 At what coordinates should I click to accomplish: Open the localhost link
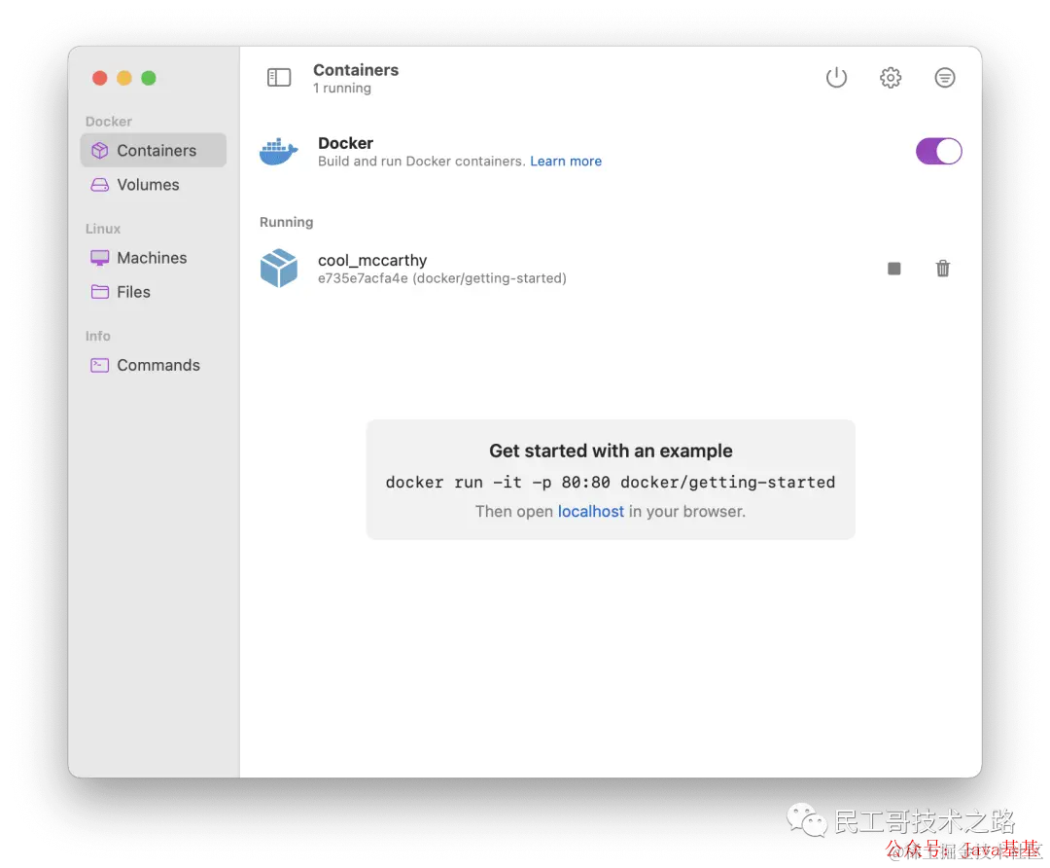pyautogui.click(x=591, y=512)
